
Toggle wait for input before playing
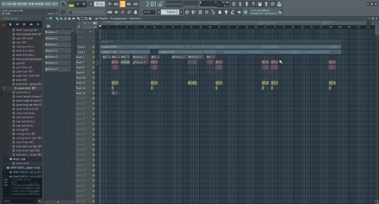pyautogui.click(x=116, y=4)
